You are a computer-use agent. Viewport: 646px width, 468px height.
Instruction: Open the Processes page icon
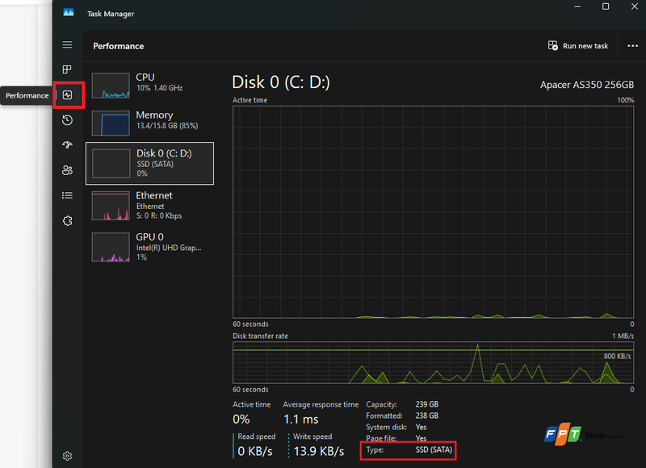(x=67, y=69)
